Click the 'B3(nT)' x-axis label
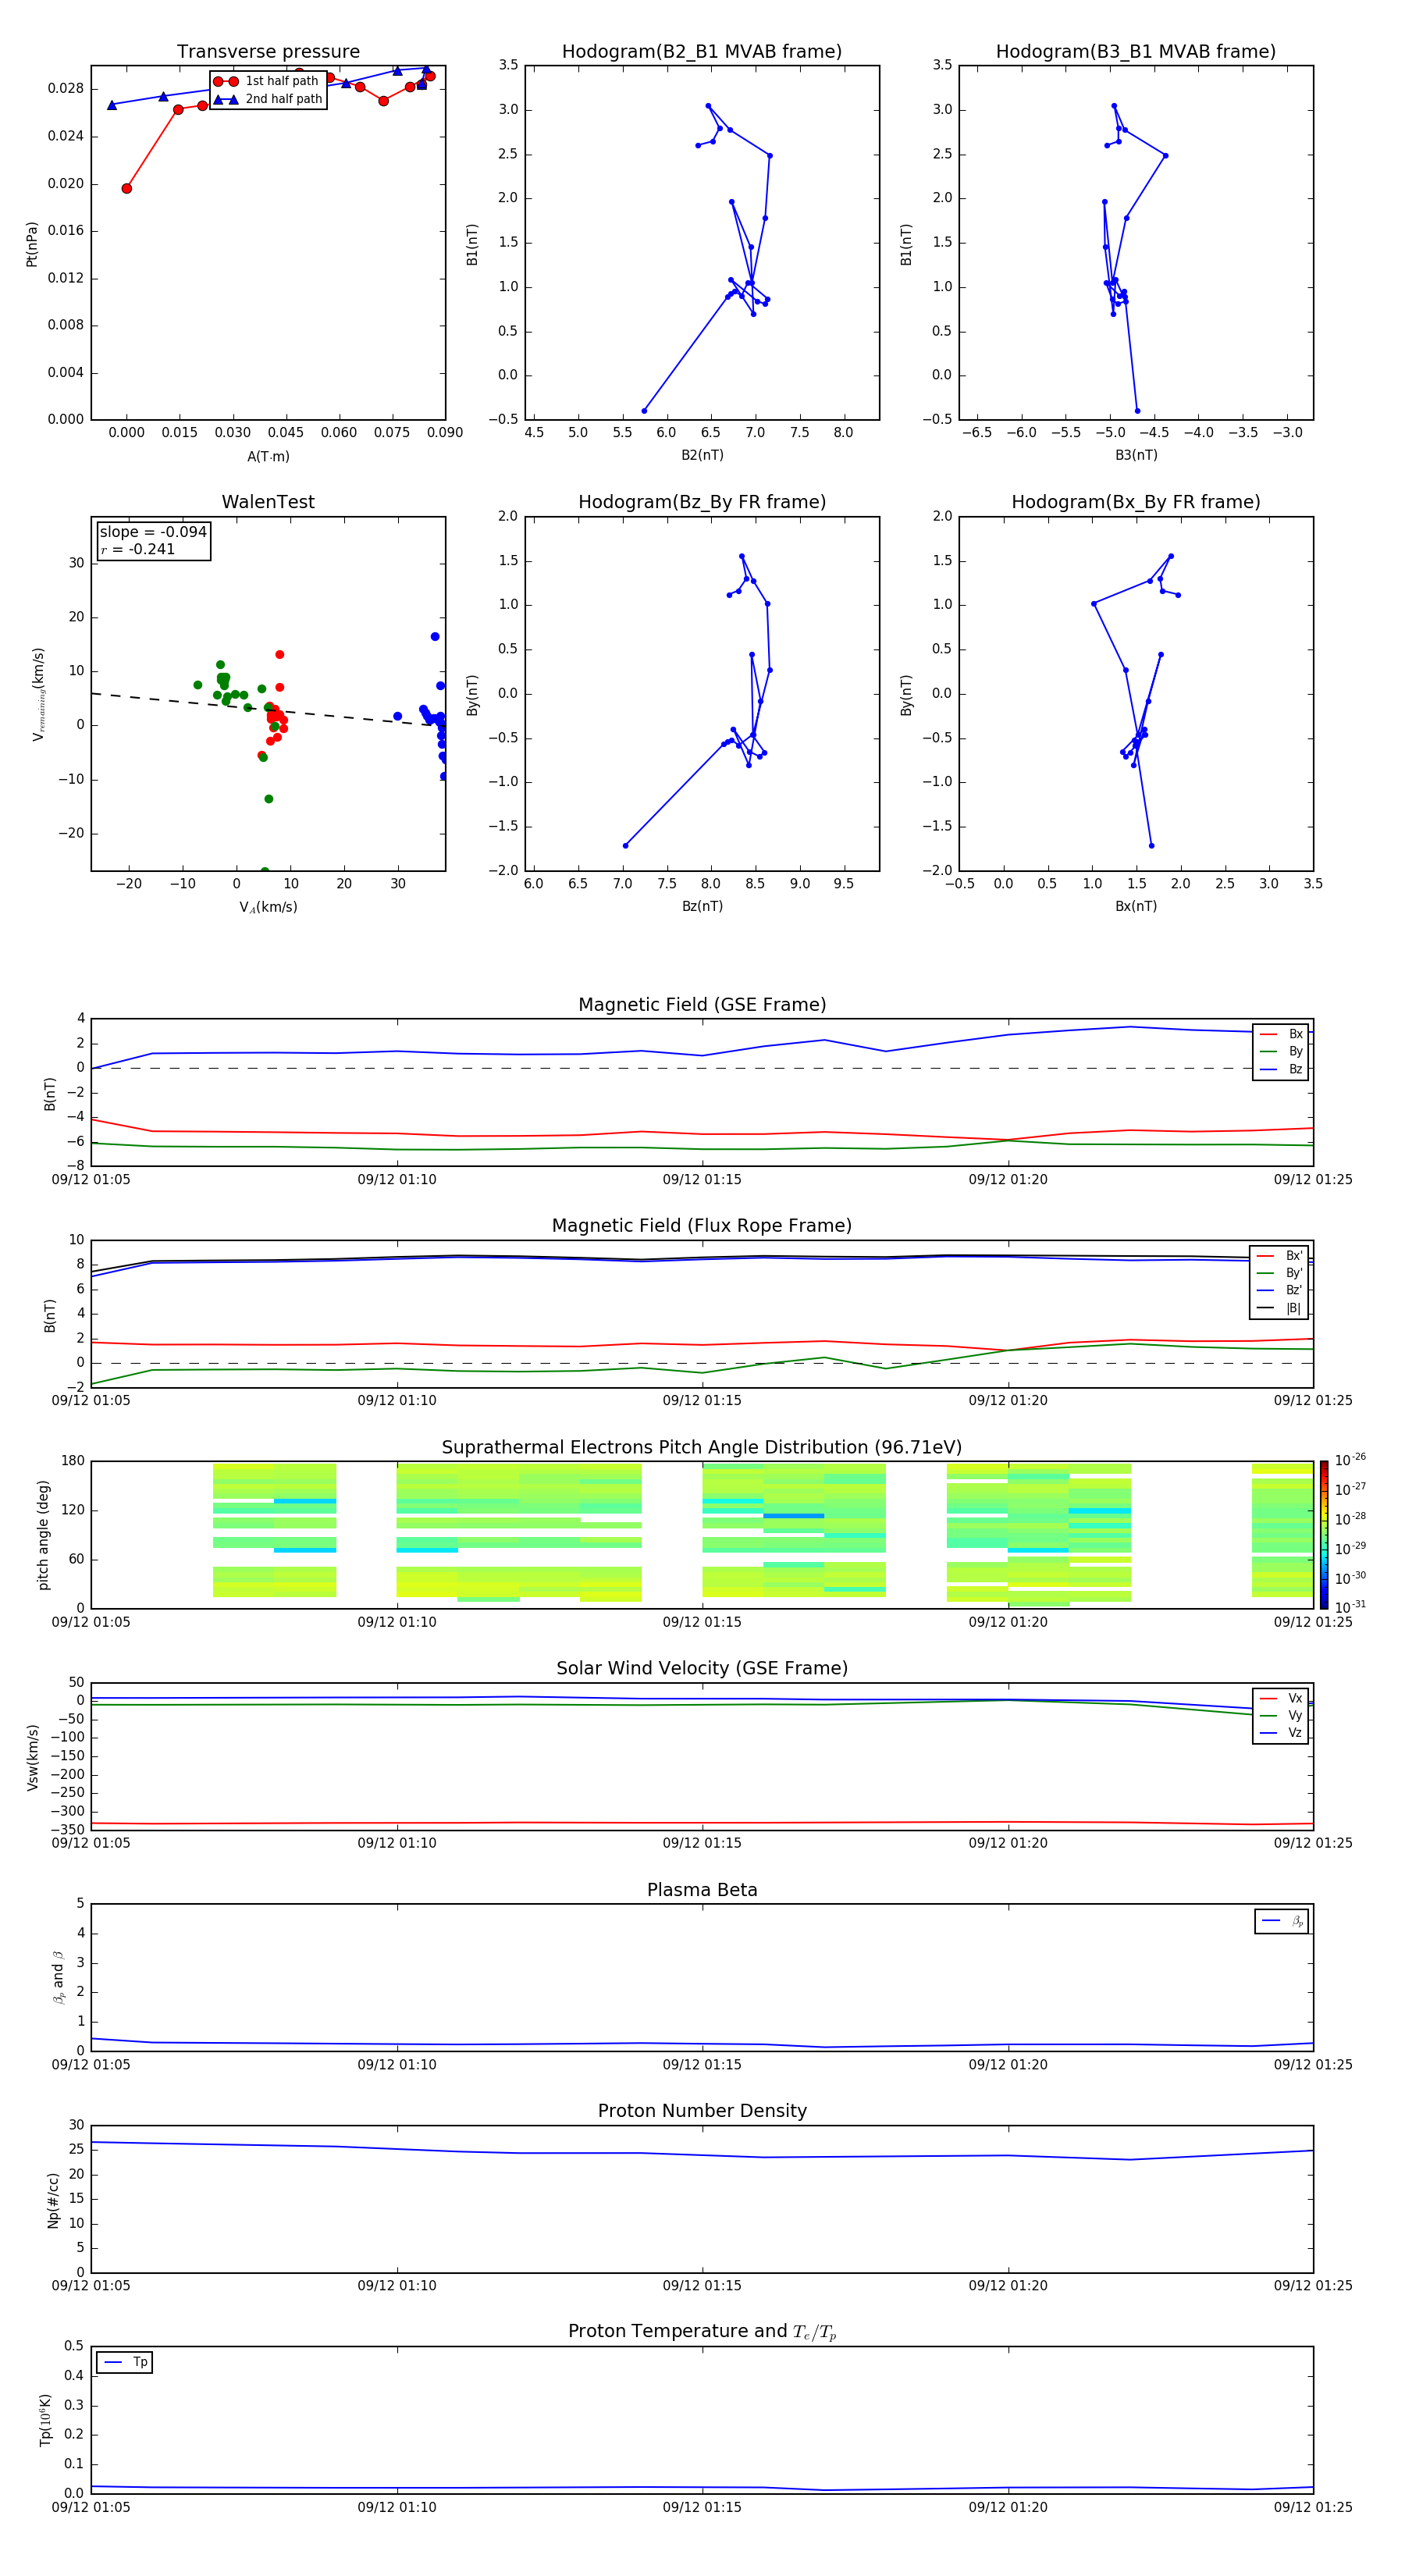Screen dimensions: 1405x2576 (x=1136, y=455)
